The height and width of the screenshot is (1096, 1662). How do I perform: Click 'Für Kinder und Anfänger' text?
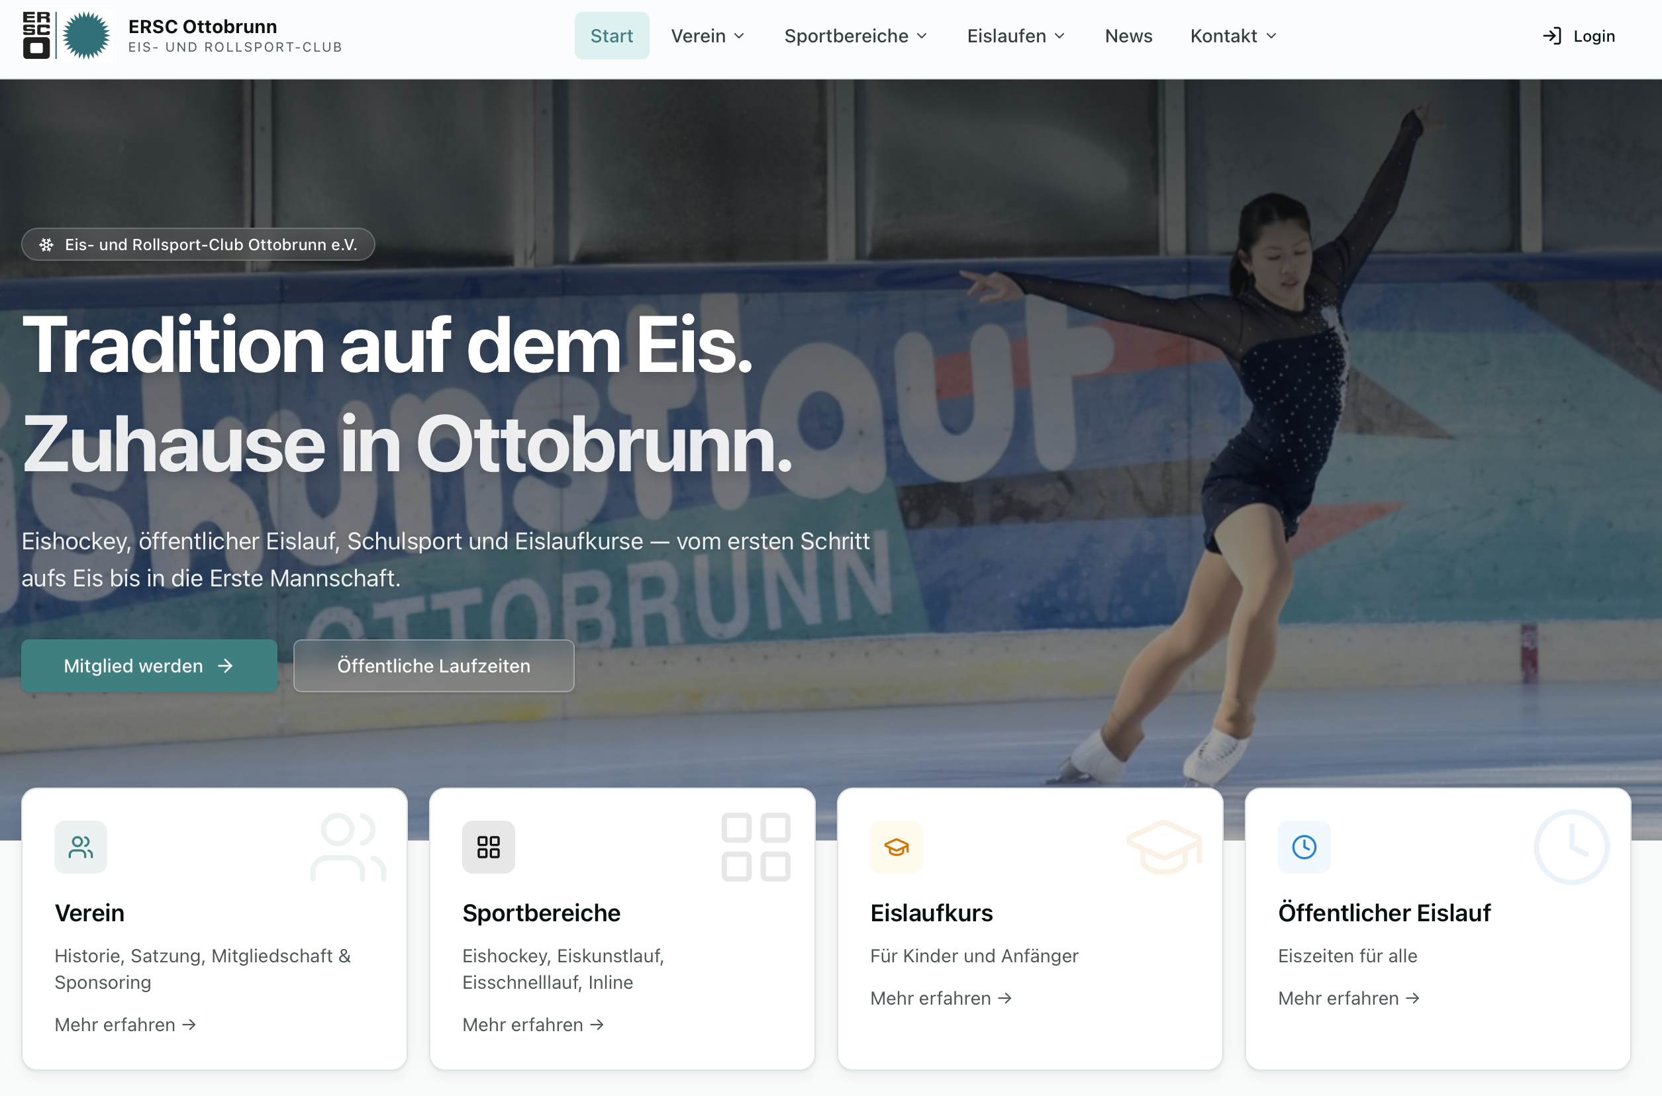974,956
